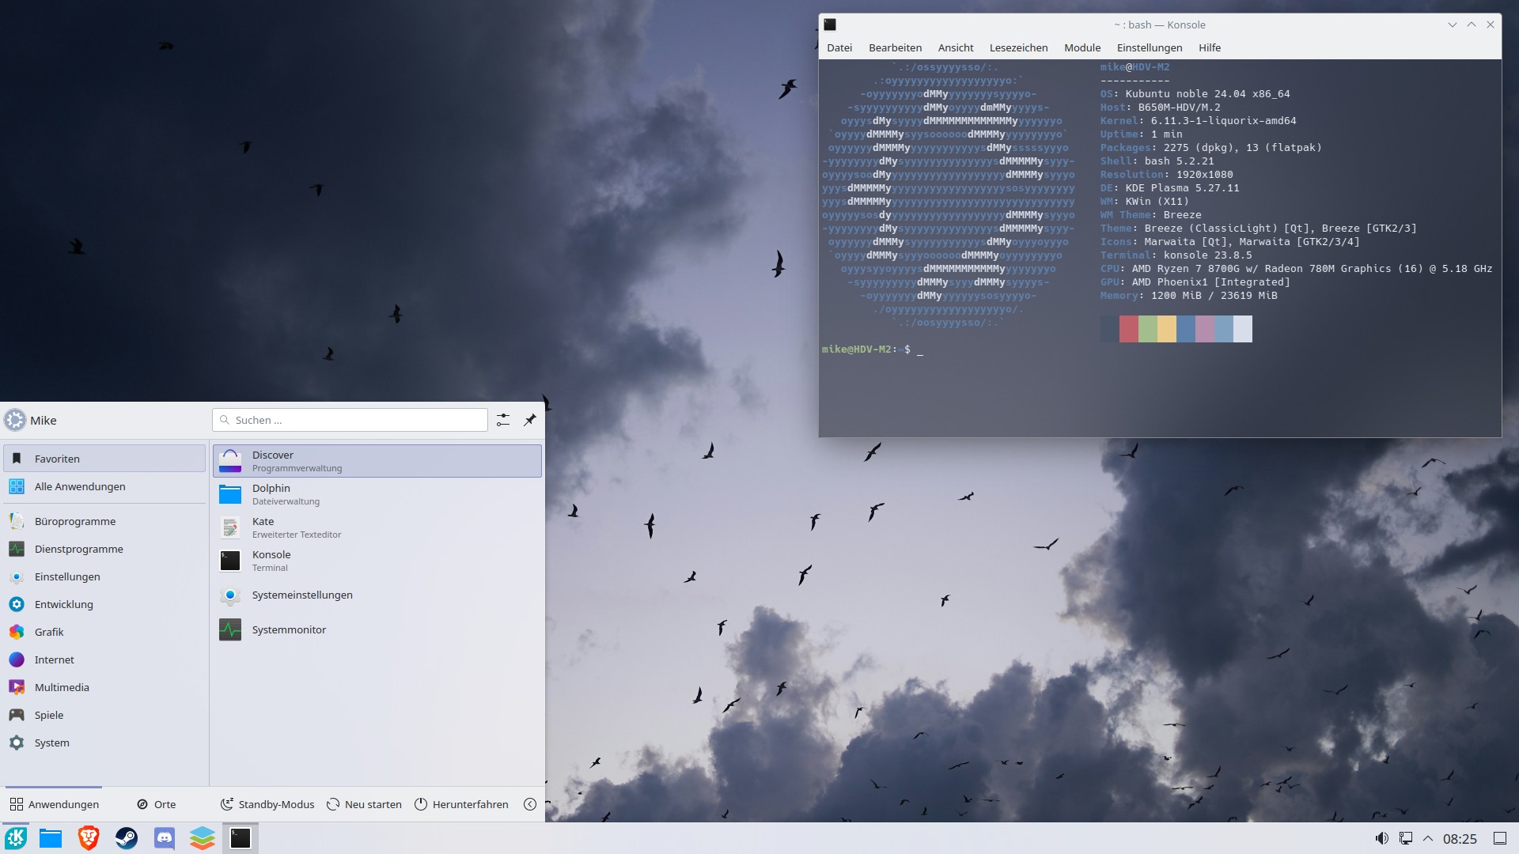Open Dolphin file manager from the taskbar
Screen dimensions: 1519x854
(x=50, y=837)
